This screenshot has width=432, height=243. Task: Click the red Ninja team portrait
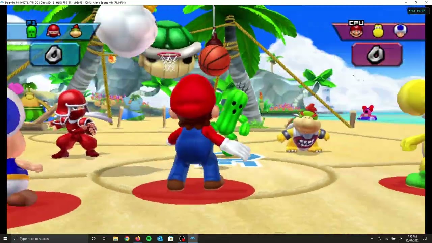click(53, 31)
